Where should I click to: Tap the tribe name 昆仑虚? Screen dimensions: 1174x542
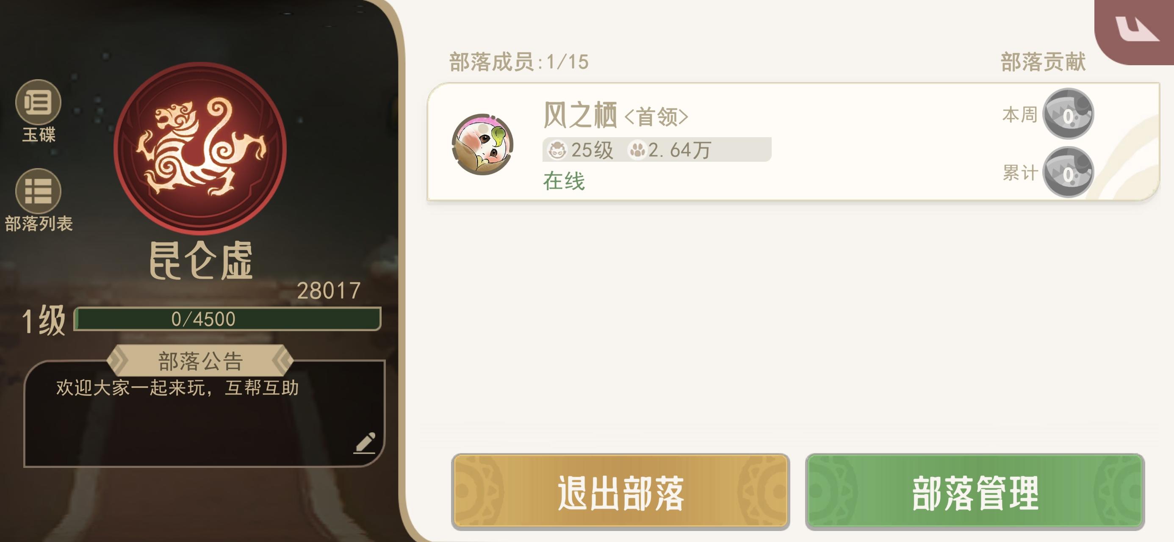200,260
